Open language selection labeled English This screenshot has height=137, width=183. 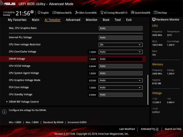[x=45, y=13]
